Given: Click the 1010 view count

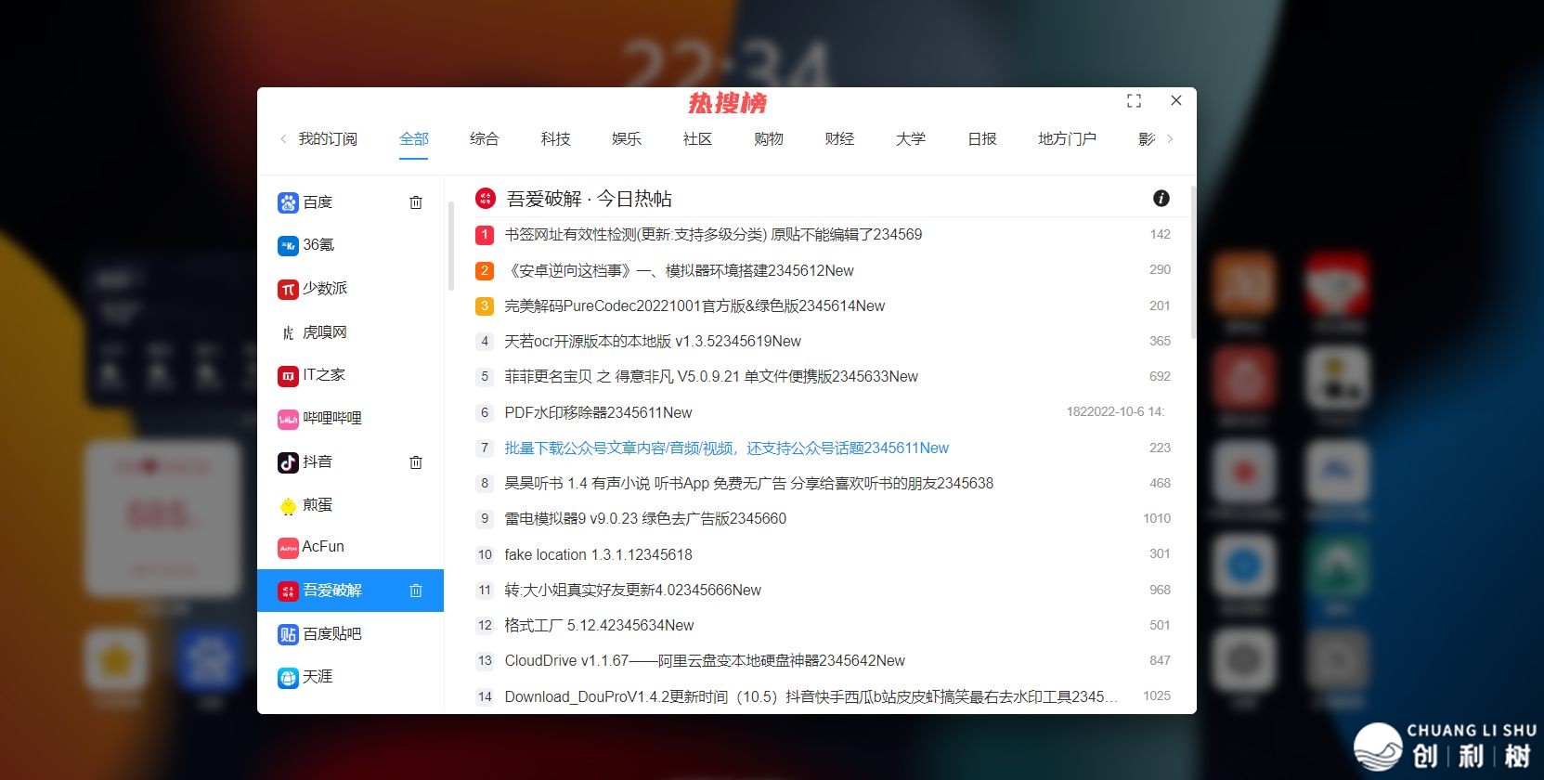Looking at the screenshot, I should pos(1157,518).
